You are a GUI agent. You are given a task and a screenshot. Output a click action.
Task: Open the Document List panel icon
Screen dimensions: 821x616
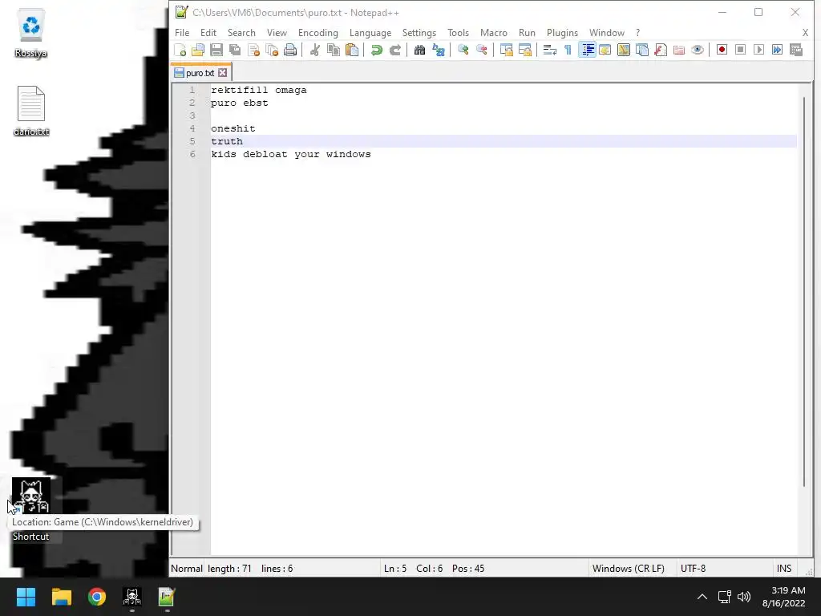(x=642, y=50)
